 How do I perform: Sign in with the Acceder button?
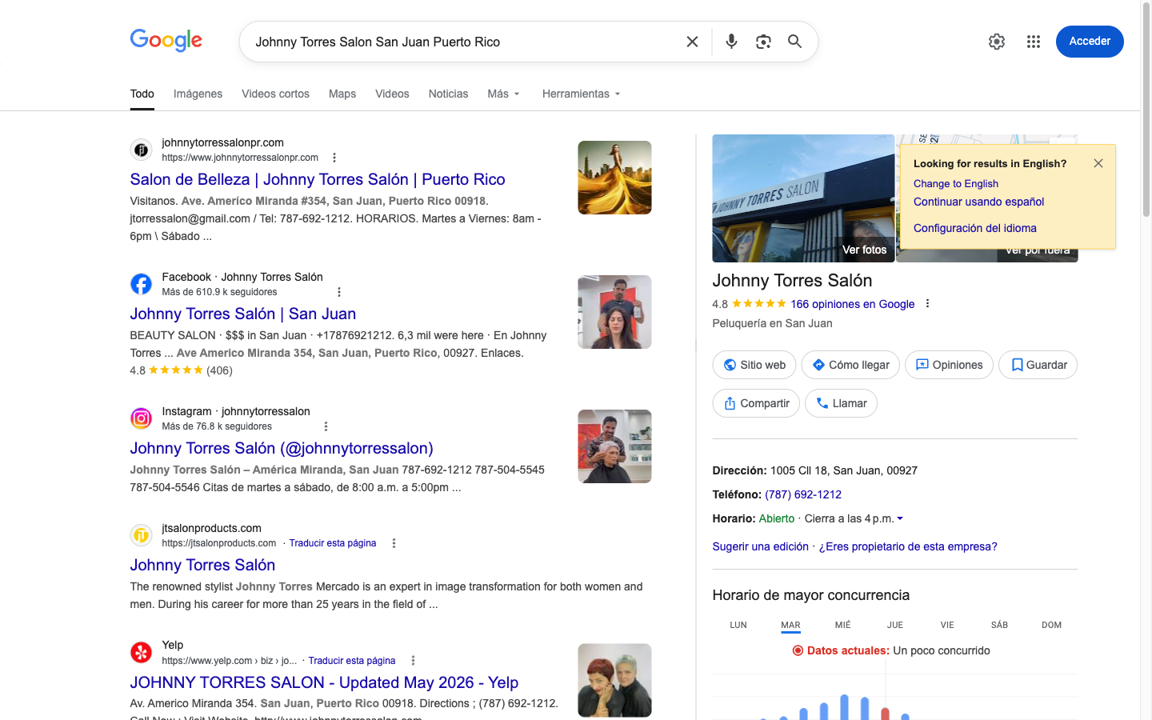1090,42
